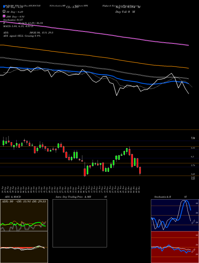The image size is (199, 263).
Task: Select the '20 Day - 6.13' legend text
Action: click(x=14, y=7)
